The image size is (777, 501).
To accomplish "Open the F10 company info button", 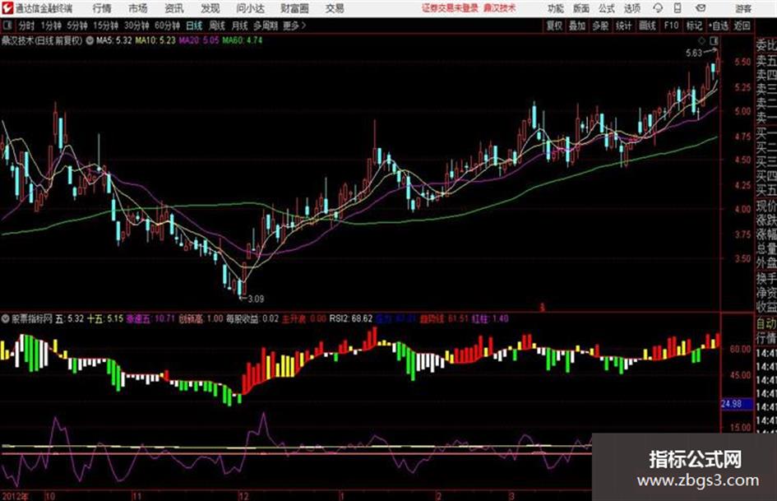I will tap(671, 26).
